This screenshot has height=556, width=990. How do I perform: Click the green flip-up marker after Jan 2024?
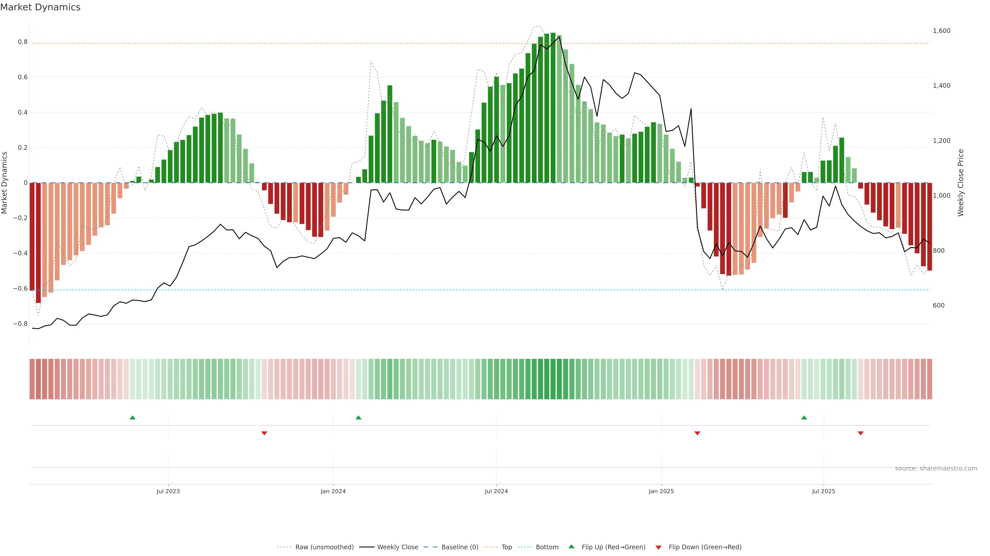[x=359, y=418]
